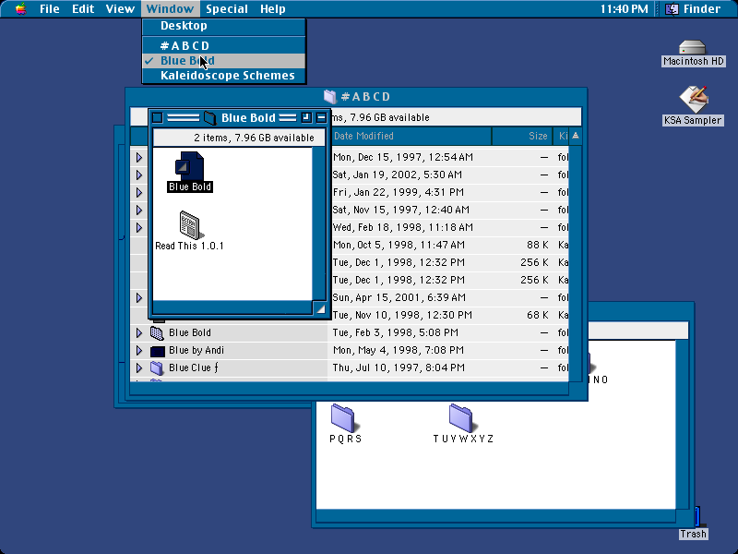Click "Tue, Feb 3, 1998, 5:08 PM" date cell
This screenshot has width=738, height=554.
(396, 332)
